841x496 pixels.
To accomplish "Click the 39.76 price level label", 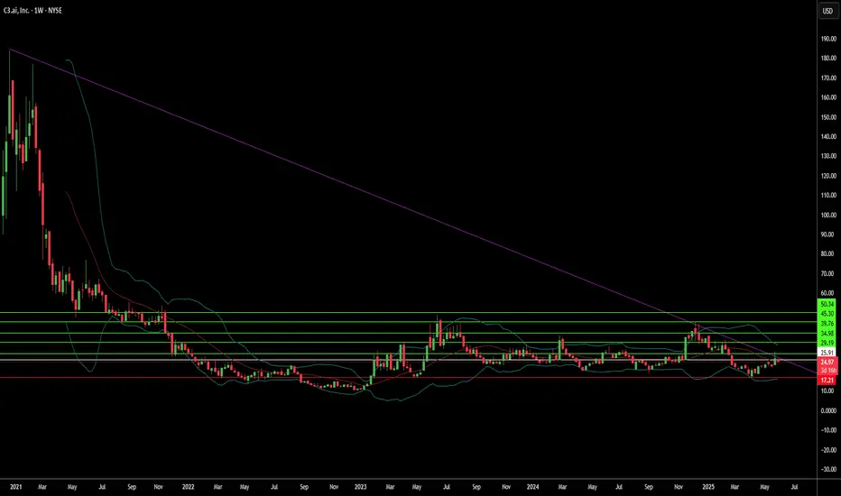I will (827, 324).
